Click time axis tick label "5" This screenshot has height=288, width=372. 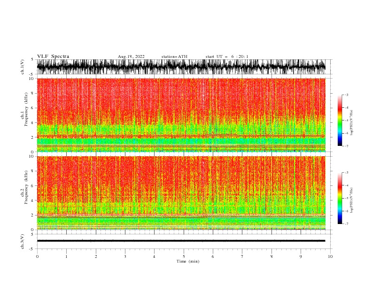coord(184,256)
